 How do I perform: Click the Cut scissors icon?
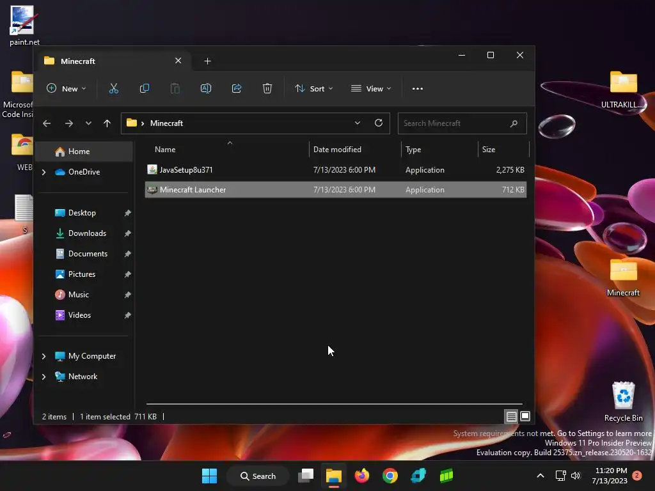click(114, 88)
